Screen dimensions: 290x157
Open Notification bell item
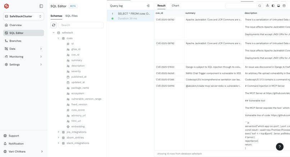(16, 143)
